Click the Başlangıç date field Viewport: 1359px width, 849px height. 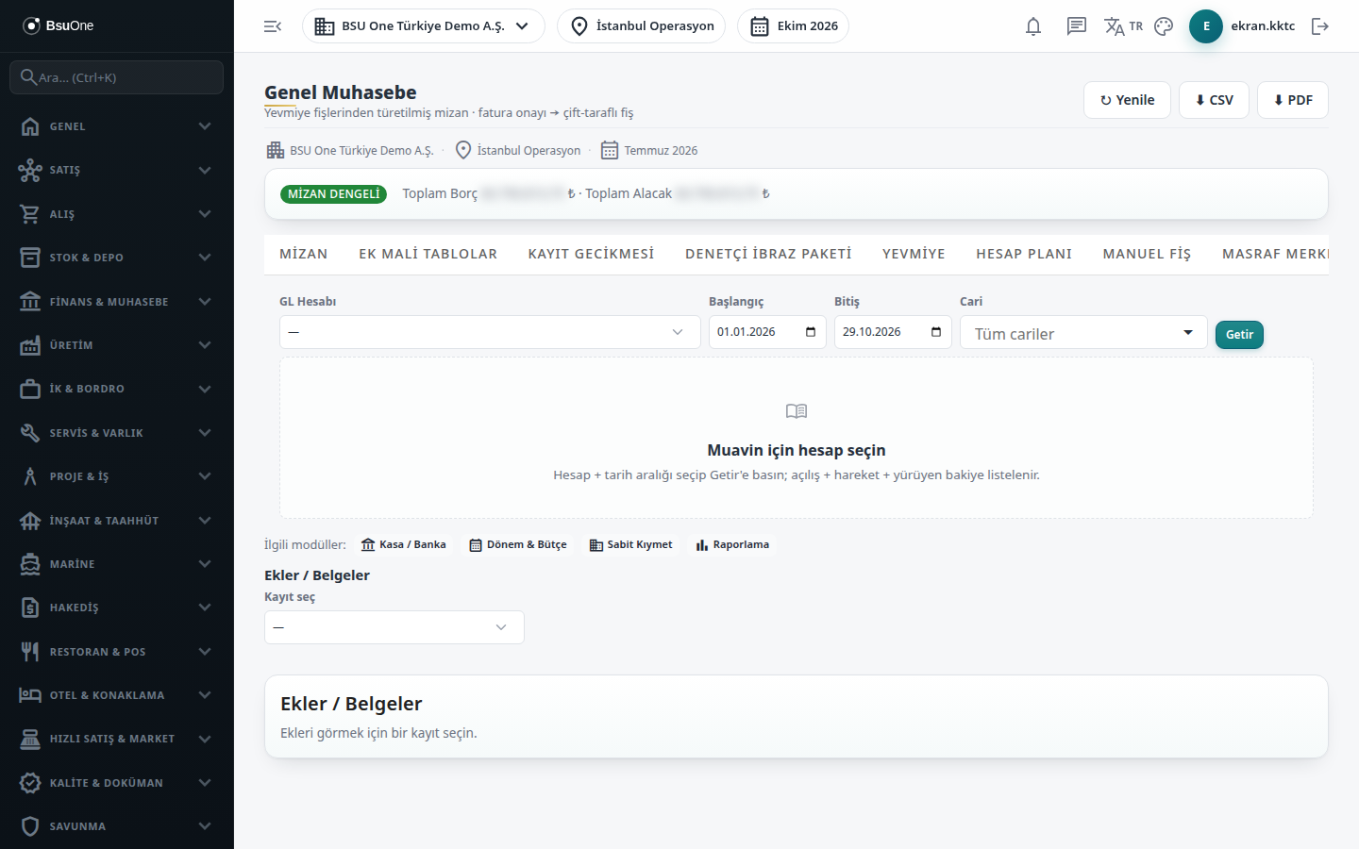click(x=767, y=332)
